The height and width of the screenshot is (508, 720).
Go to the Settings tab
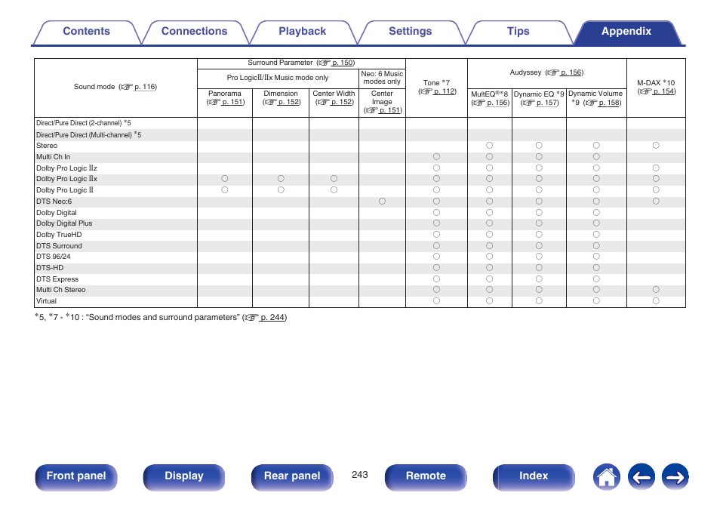(x=410, y=32)
